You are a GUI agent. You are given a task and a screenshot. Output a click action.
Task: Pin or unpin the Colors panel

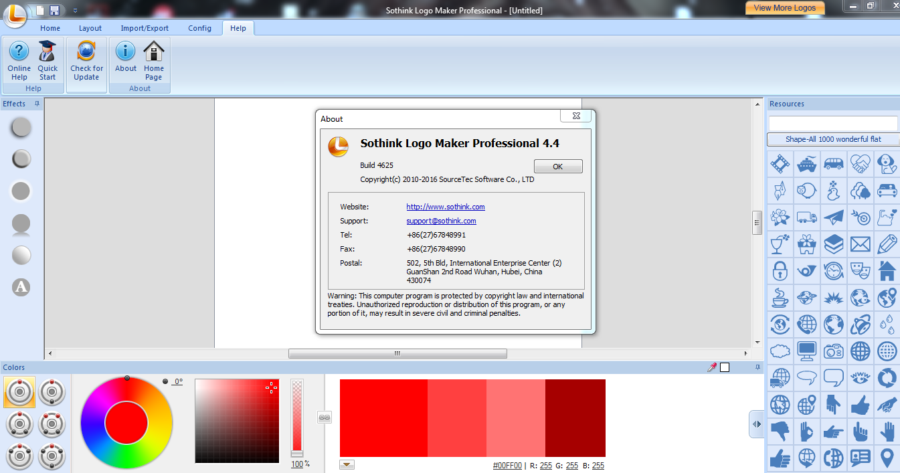[757, 367]
